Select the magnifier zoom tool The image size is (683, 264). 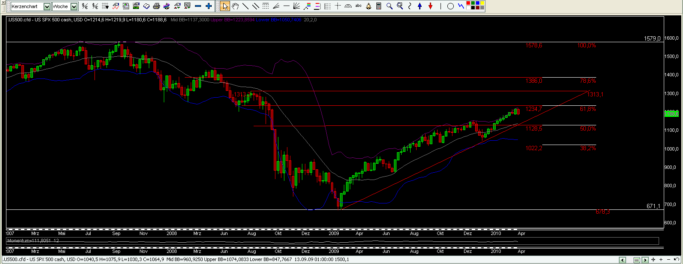(389, 6)
